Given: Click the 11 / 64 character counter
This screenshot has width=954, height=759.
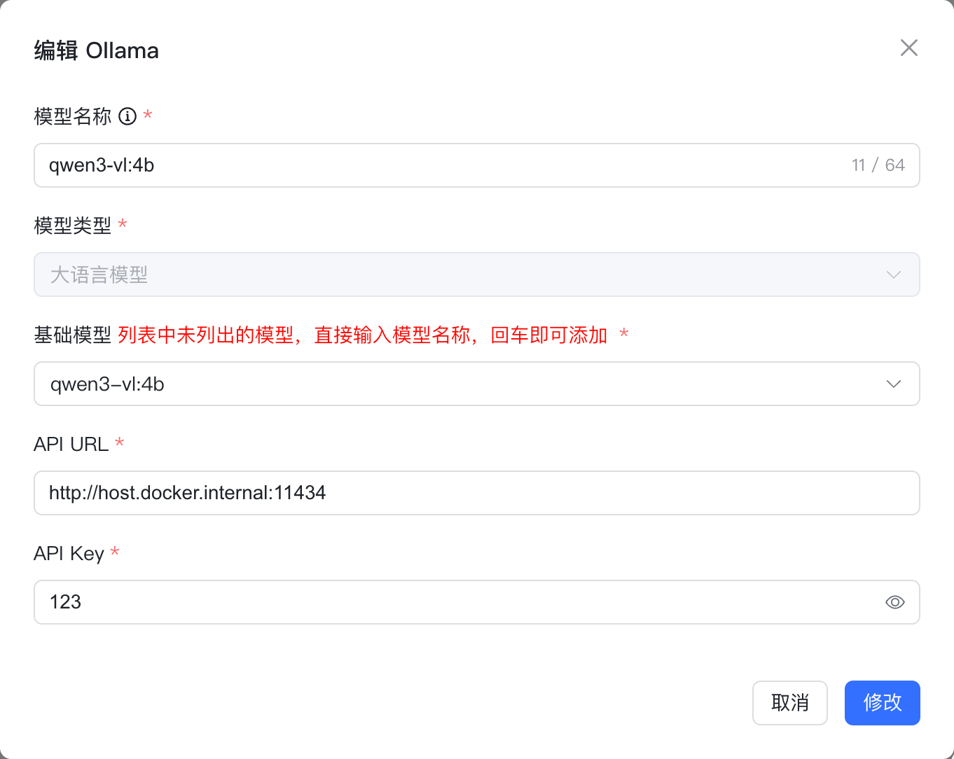Looking at the screenshot, I should coord(878,165).
